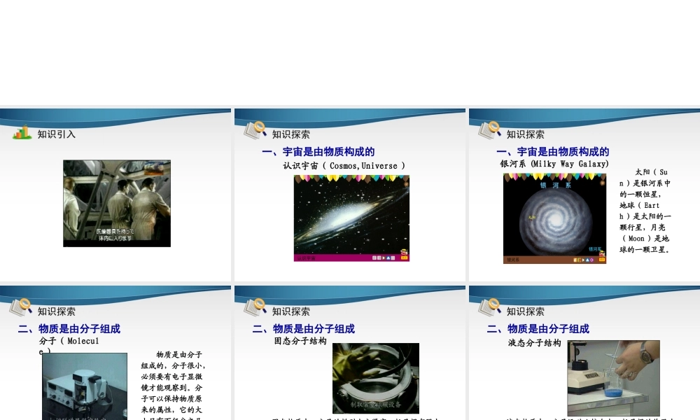Click the beaker photo beside 液态分子结构
700x420 pixels.
point(614,378)
